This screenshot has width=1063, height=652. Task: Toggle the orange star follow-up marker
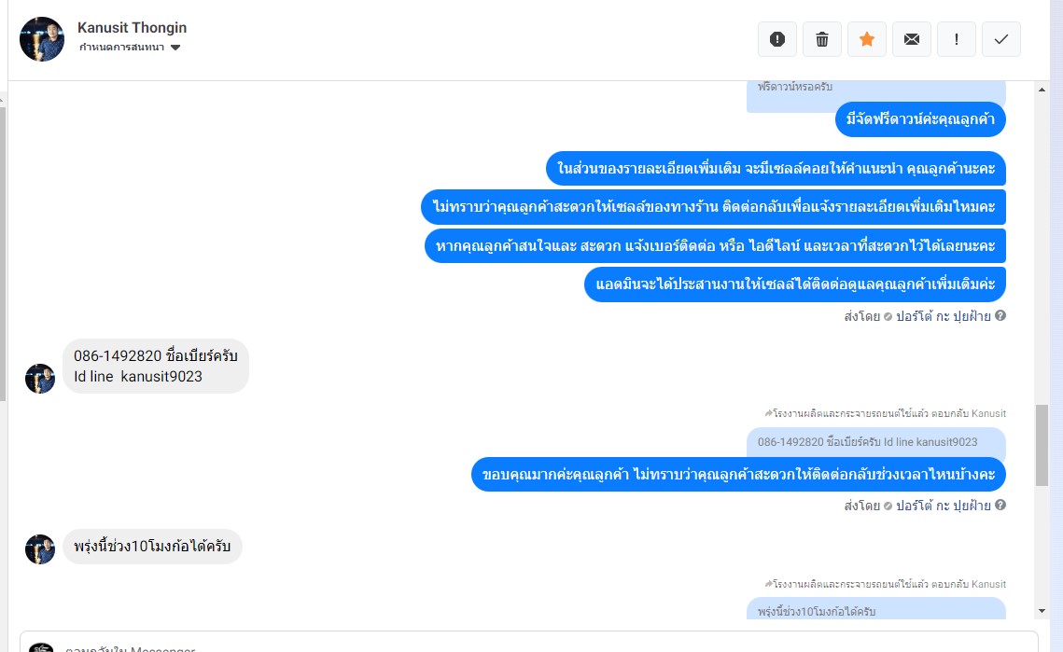867,39
